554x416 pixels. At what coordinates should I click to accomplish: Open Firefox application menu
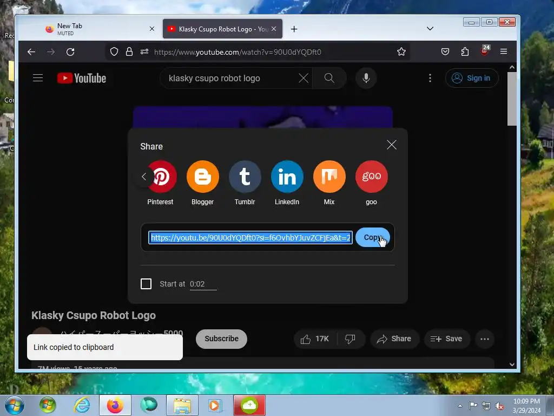[504, 52]
